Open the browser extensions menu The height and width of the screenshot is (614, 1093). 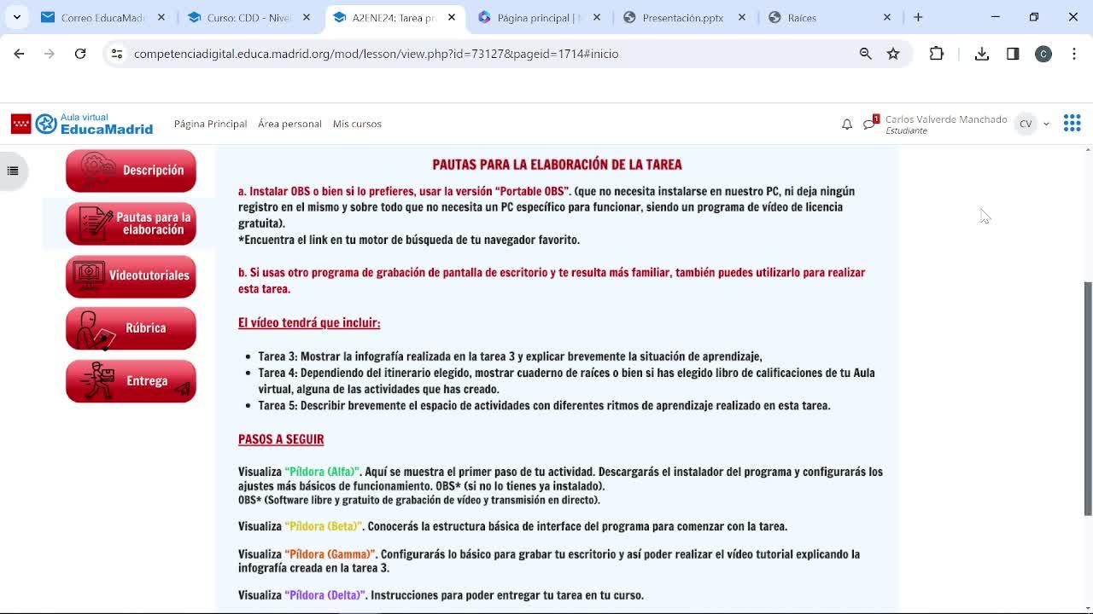tap(937, 54)
